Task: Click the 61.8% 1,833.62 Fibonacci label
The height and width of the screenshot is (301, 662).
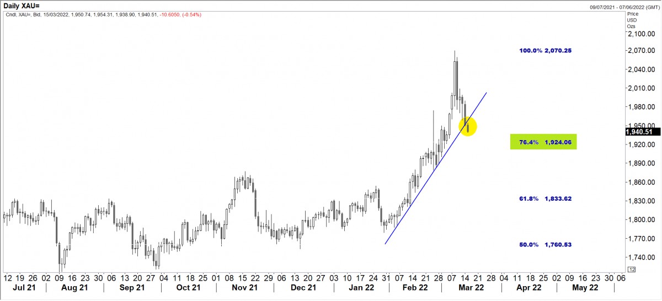Action: tap(545, 198)
